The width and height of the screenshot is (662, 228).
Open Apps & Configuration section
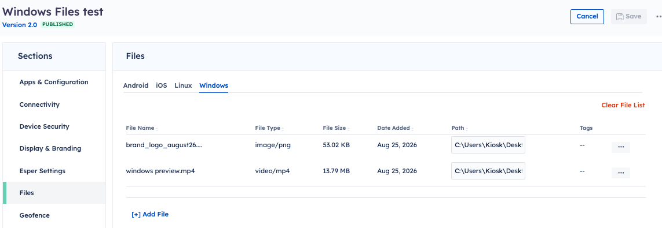click(x=54, y=82)
